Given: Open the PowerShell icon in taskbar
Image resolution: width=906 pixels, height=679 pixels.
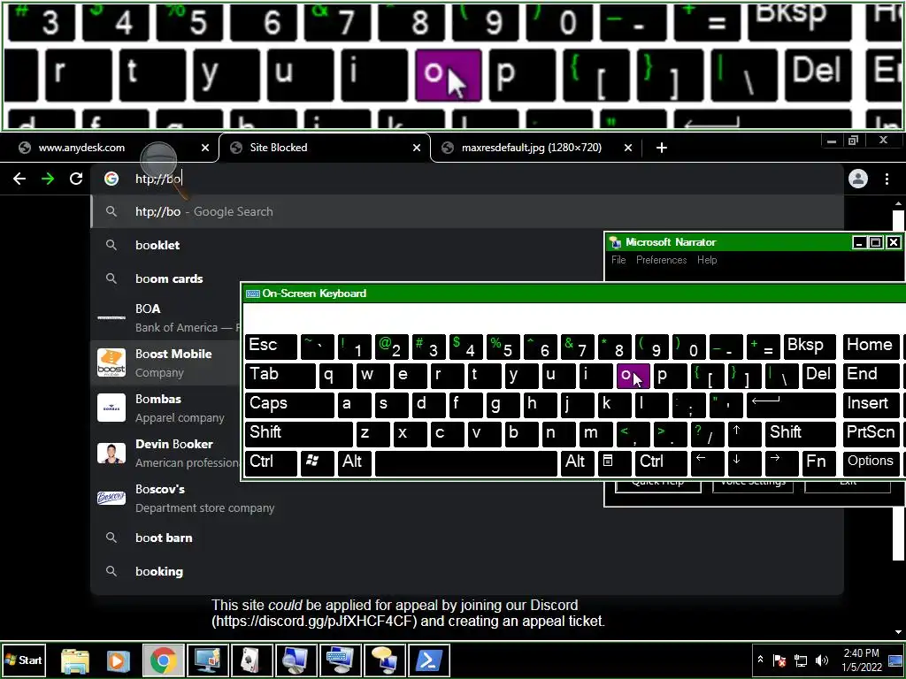Looking at the screenshot, I should point(428,660).
